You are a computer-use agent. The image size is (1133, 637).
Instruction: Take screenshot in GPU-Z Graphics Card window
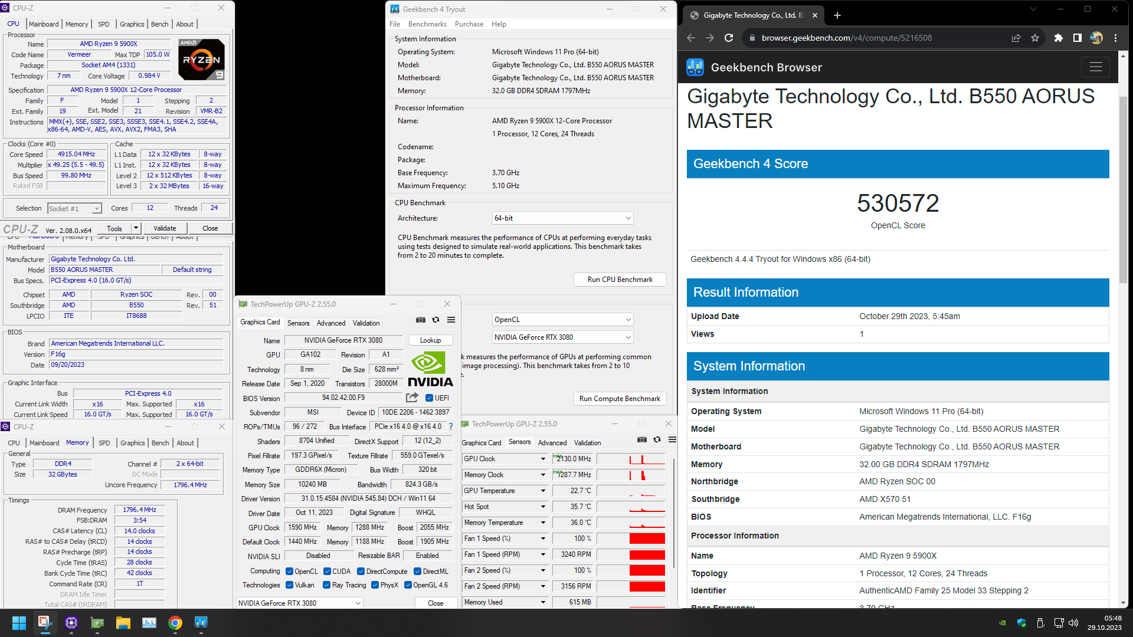click(421, 320)
